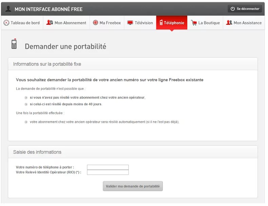The width and height of the screenshot is (268, 206).
Task: Focus the phone number to port field
Action: point(108,167)
